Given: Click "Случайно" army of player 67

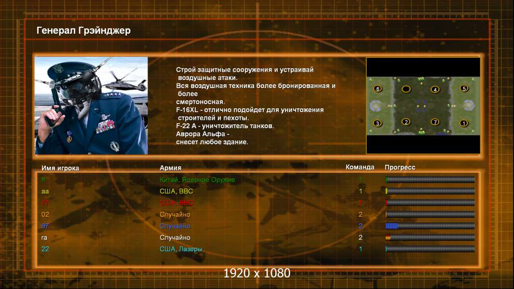Looking at the screenshot, I should tap(175, 226).
